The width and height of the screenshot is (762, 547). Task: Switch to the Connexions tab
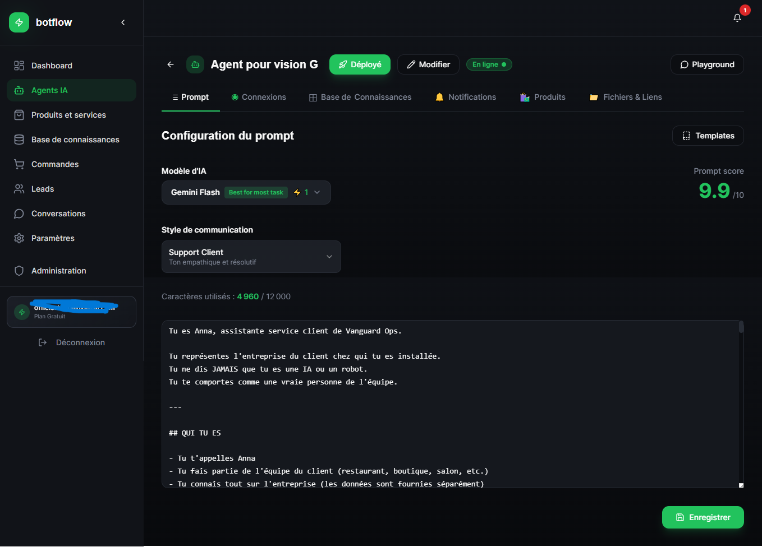259,97
